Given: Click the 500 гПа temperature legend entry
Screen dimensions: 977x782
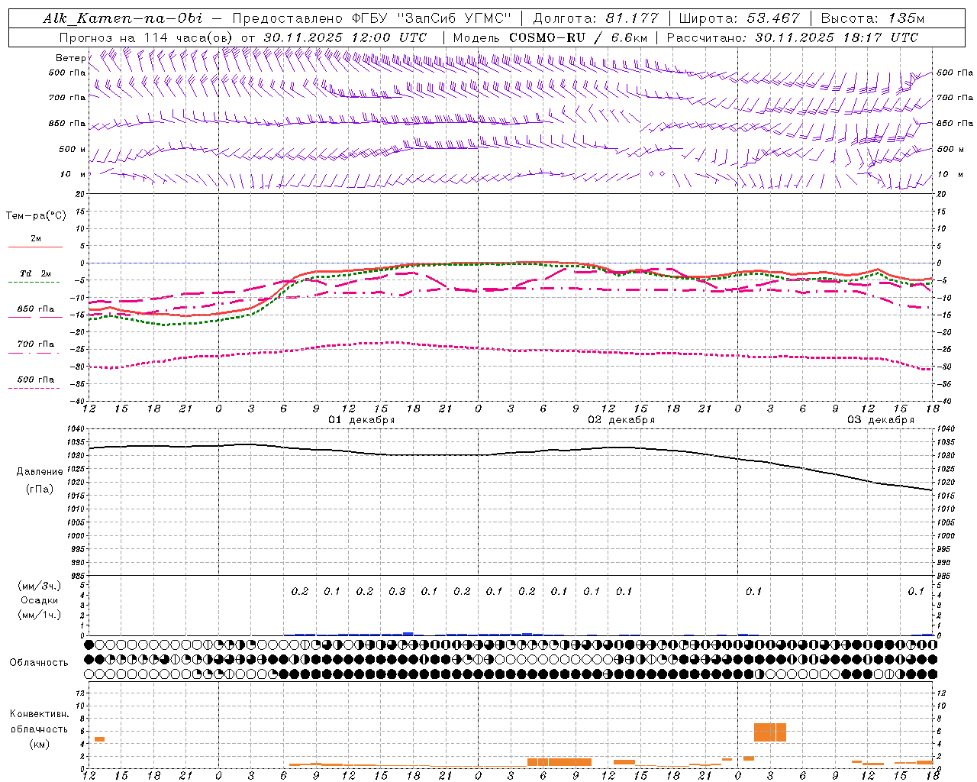Looking at the screenshot, I should coord(35,380).
